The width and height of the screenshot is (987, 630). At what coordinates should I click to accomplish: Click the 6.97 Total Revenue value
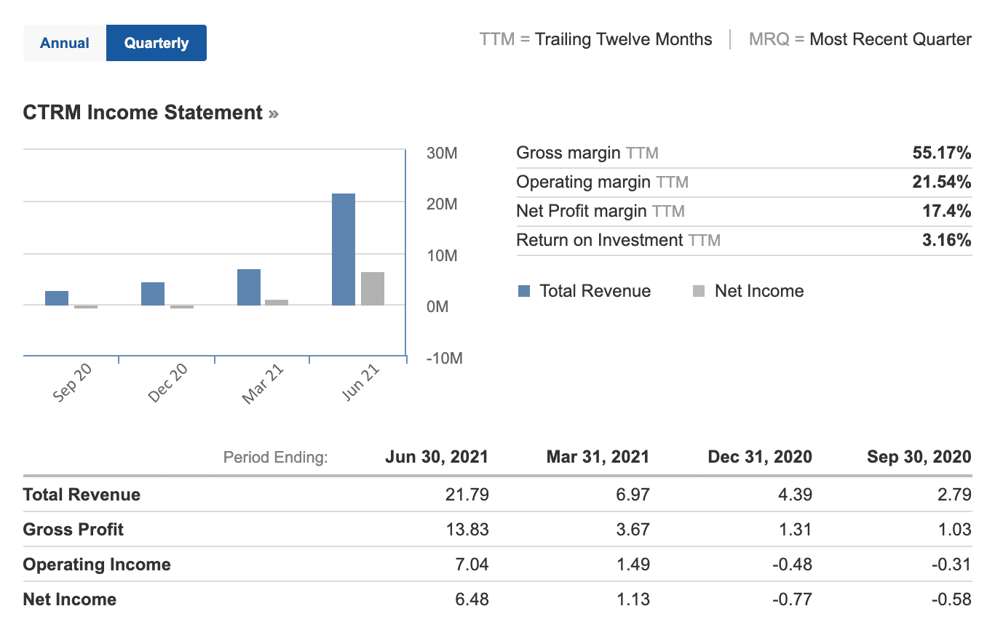633,495
